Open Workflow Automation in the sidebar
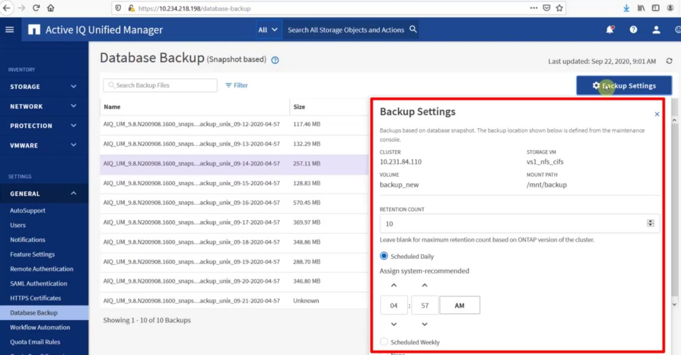This screenshot has width=681, height=355. pyautogui.click(x=40, y=327)
